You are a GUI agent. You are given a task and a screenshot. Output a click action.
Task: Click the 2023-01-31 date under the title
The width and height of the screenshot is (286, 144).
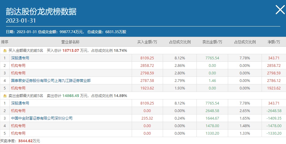(x=20, y=20)
